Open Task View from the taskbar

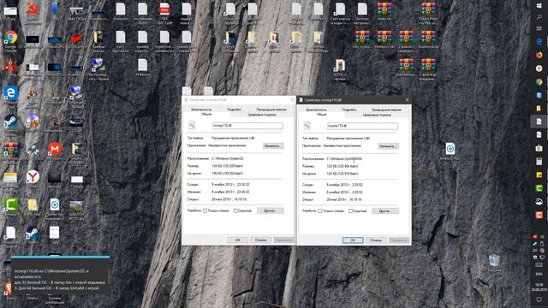[539, 28]
